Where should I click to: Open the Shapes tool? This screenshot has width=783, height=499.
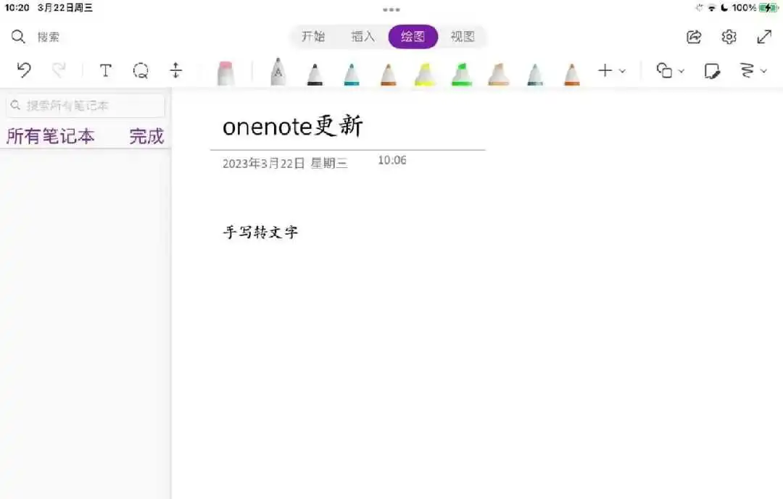pyautogui.click(x=664, y=70)
